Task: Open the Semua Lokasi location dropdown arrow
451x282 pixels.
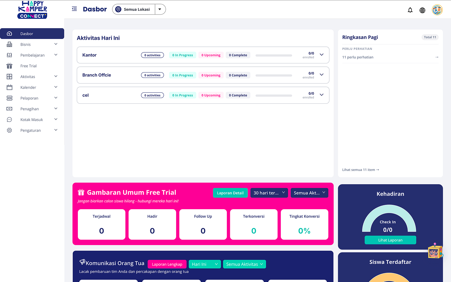Action: [x=160, y=9]
